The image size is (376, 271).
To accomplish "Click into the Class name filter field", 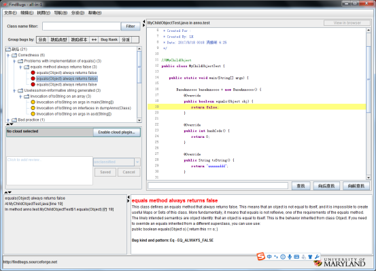I will (82, 26).
